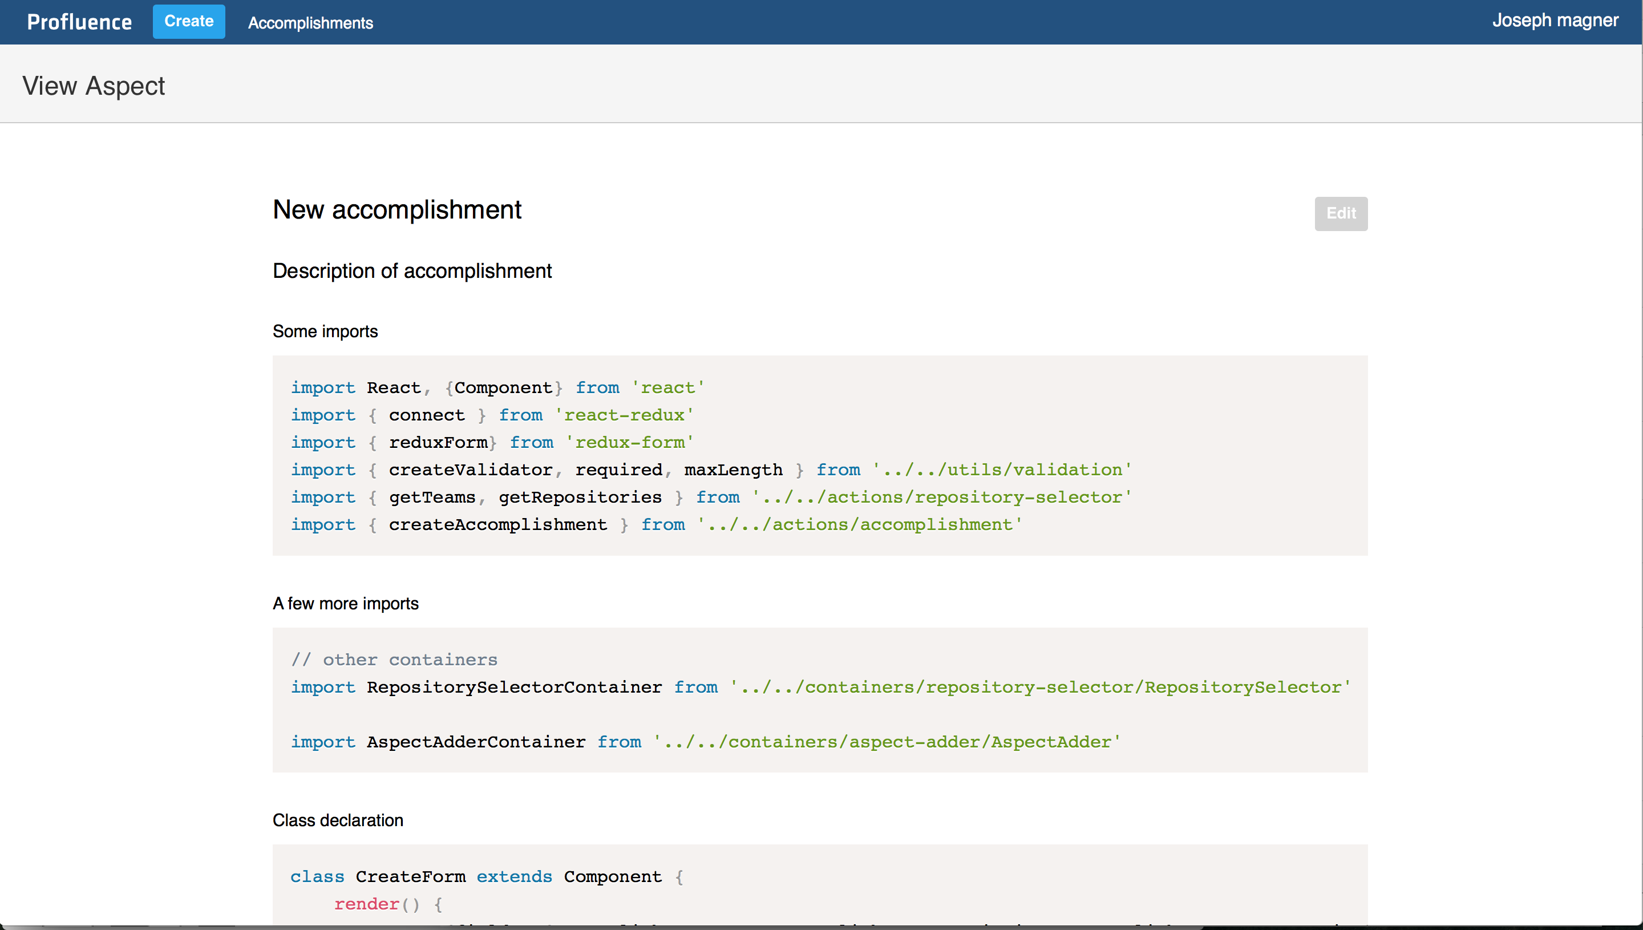Click the import React code line
The image size is (1643, 930).
pos(497,388)
